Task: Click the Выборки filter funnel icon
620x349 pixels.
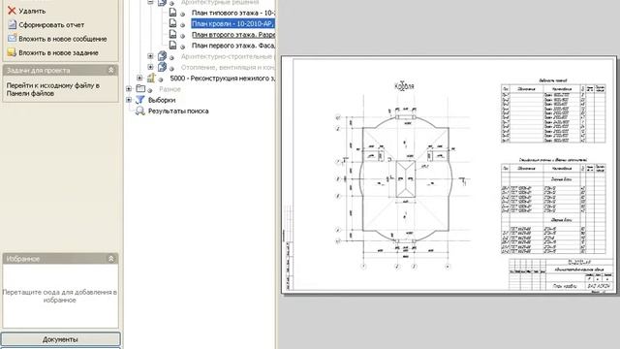Action: pyautogui.click(x=139, y=100)
